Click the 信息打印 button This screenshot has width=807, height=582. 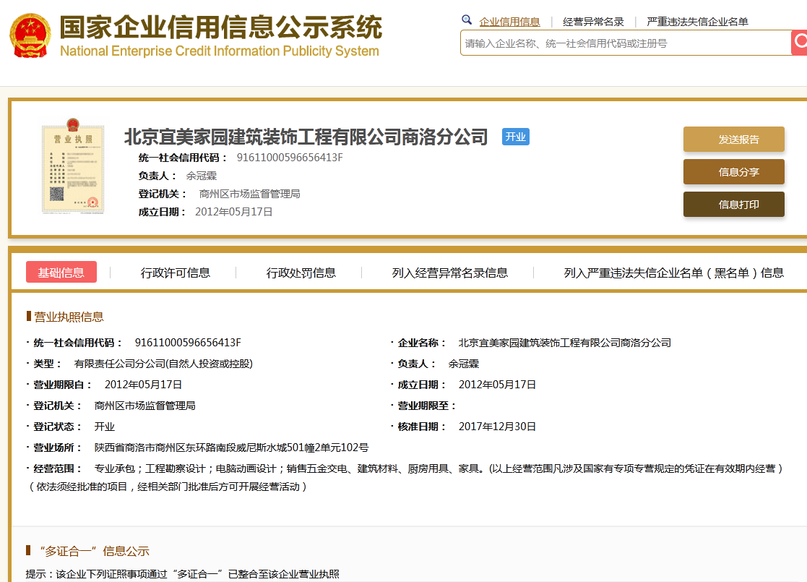733,204
